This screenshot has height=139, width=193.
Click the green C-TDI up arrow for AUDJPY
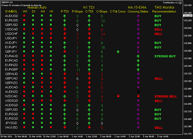tap(89, 43)
